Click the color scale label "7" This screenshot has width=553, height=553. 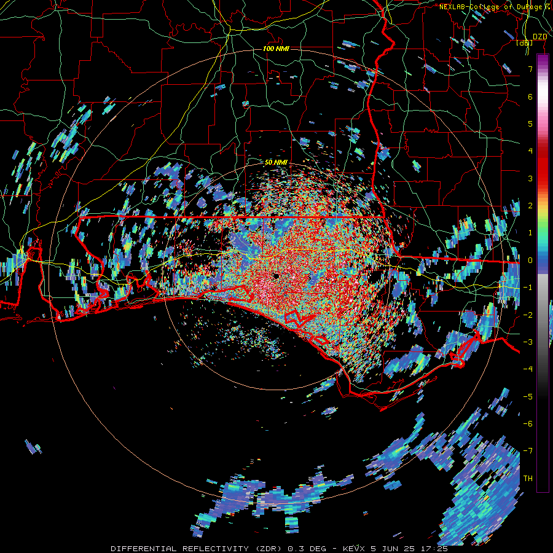click(530, 69)
